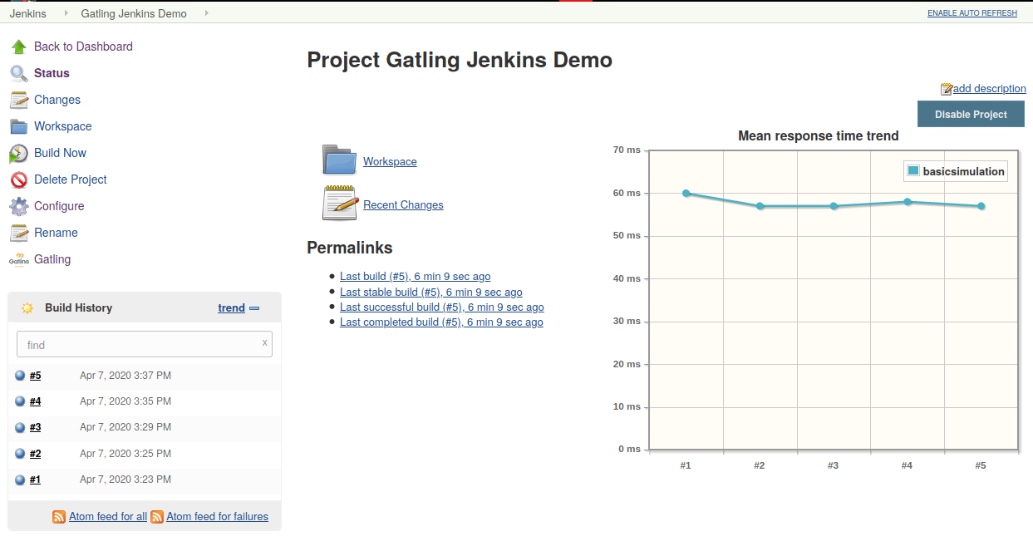Open the Gatling report sidebar link
The image size is (1033, 541).
pyautogui.click(x=52, y=259)
